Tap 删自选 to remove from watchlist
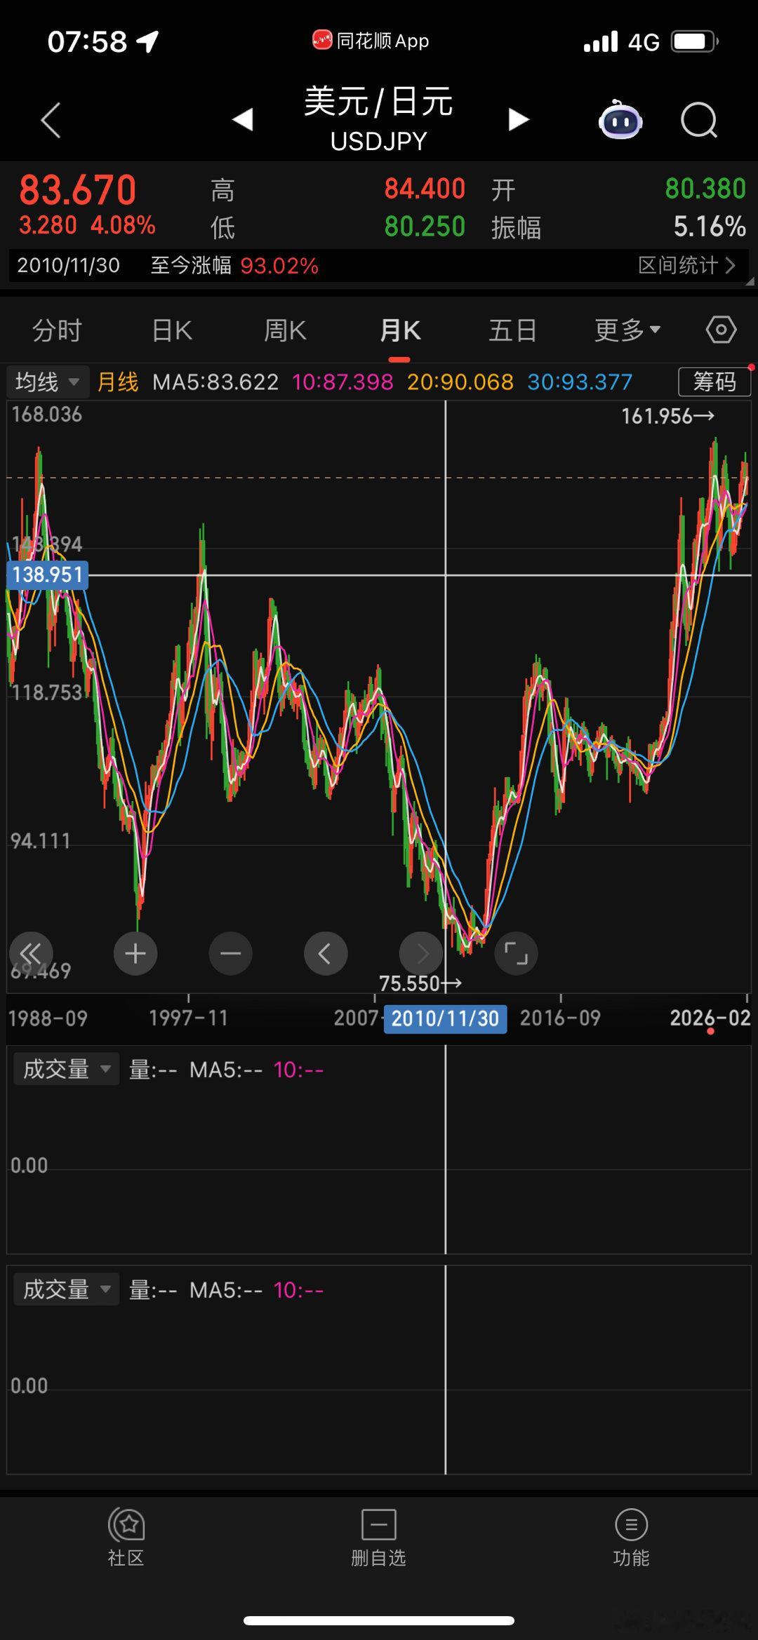This screenshot has width=758, height=1640. [x=379, y=1538]
